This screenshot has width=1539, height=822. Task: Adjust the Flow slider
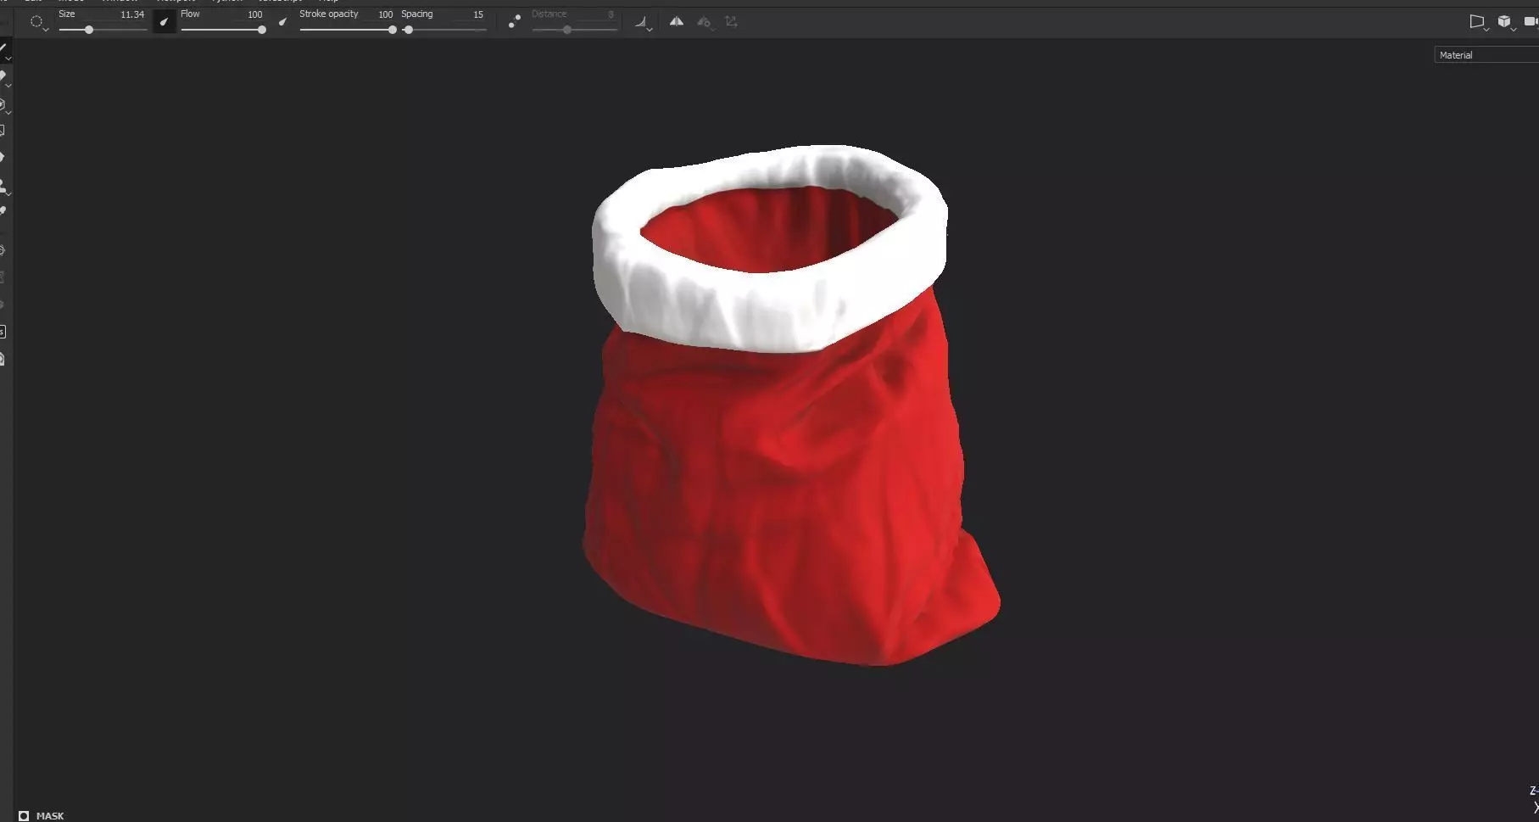223,30
